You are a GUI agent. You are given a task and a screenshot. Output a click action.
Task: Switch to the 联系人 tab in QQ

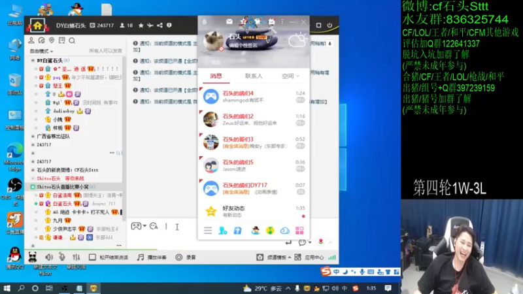pyautogui.click(x=254, y=76)
